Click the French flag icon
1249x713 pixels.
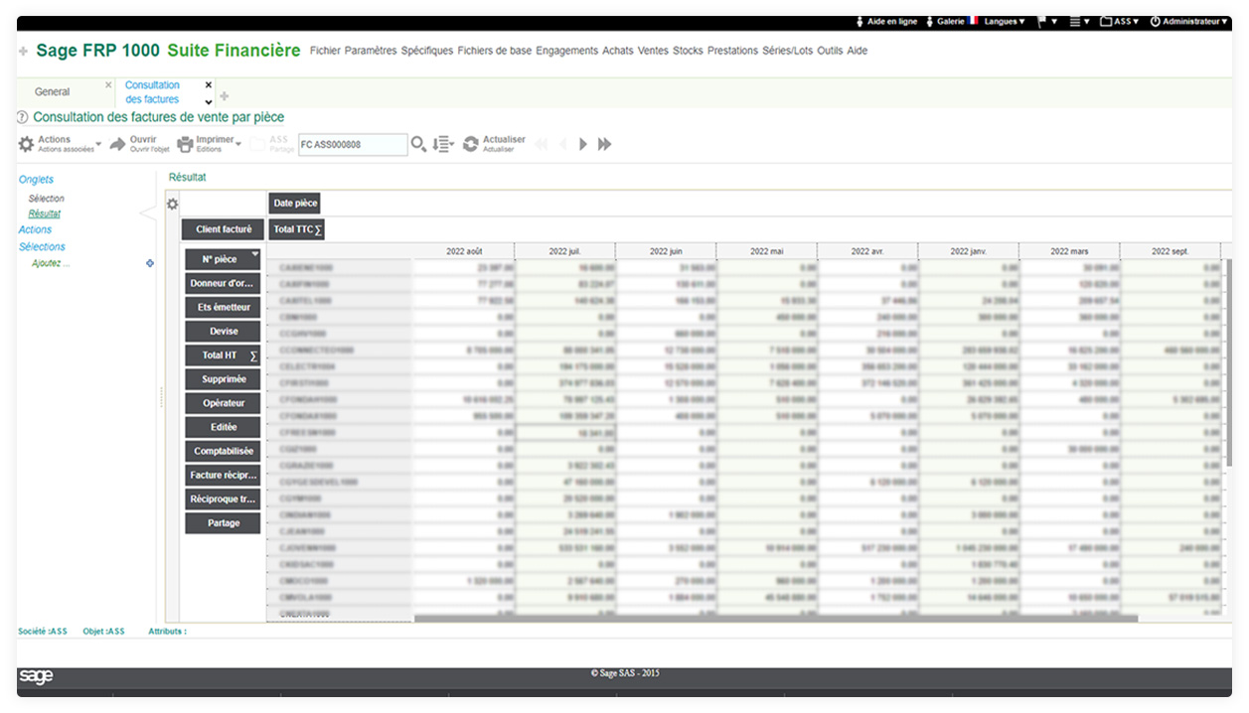click(974, 21)
